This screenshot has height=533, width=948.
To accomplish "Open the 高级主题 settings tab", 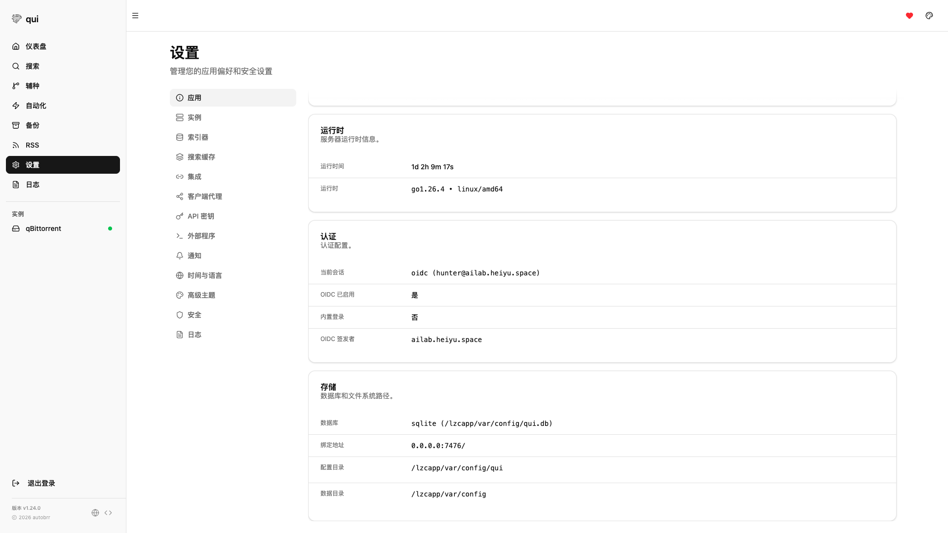I will tap(233, 295).
